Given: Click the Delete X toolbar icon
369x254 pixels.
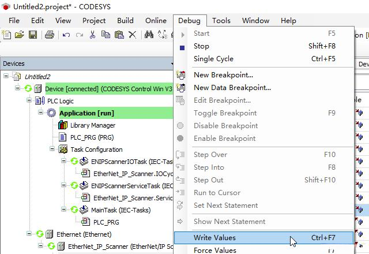Looking at the screenshot, I should point(132,35).
